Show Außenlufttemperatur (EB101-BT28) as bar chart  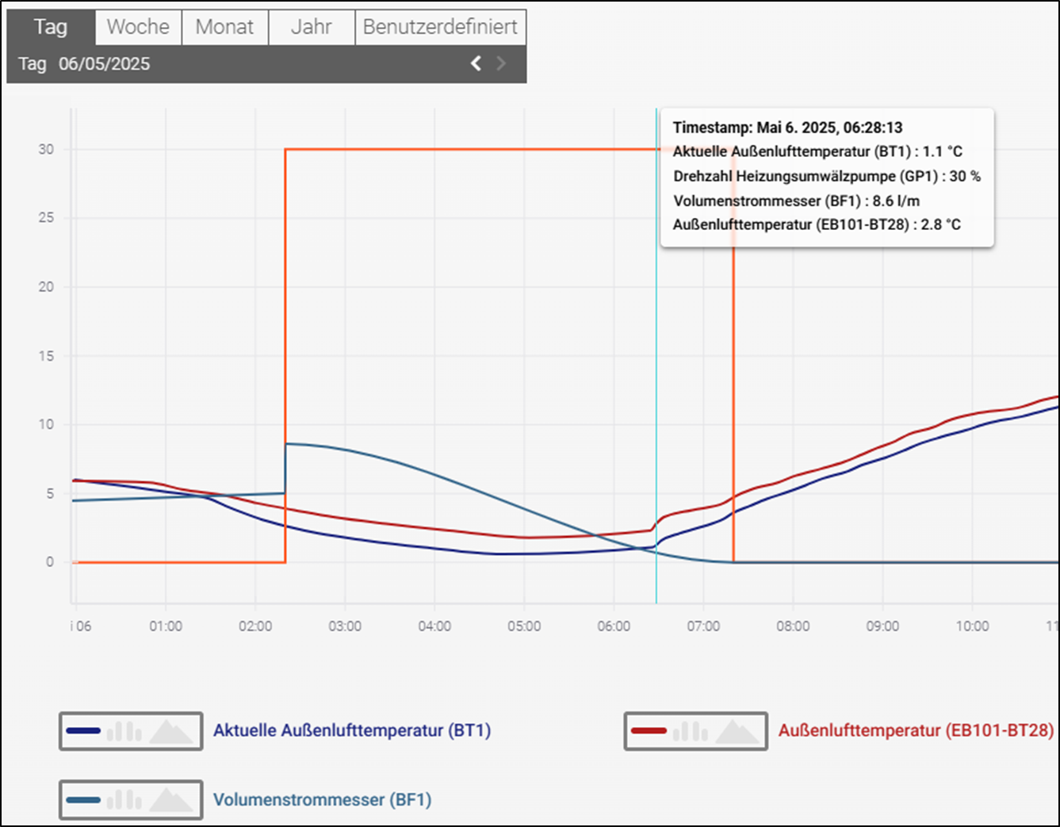pos(690,730)
